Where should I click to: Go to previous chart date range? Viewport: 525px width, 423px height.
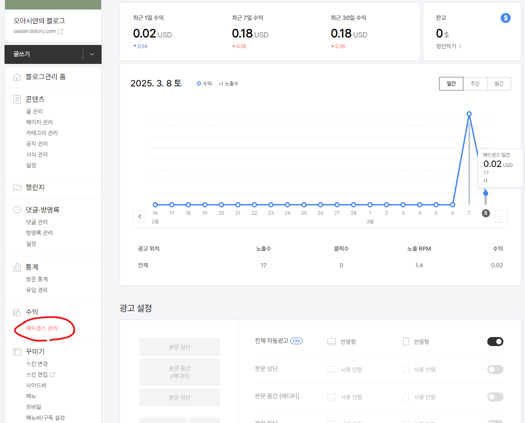pos(140,216)
